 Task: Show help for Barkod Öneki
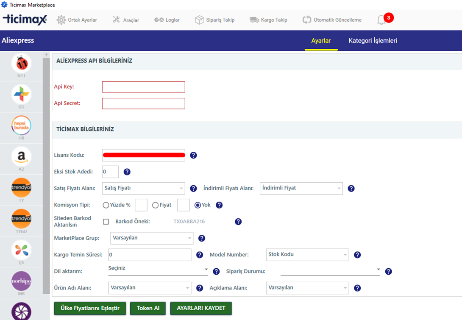point(238,222)
